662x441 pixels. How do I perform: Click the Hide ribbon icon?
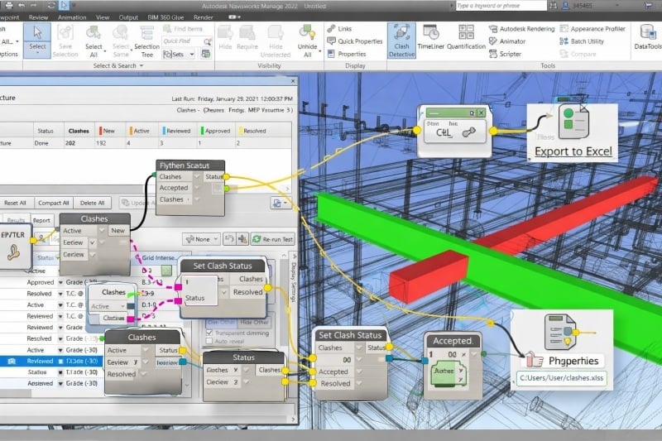[x=225, y=38]
